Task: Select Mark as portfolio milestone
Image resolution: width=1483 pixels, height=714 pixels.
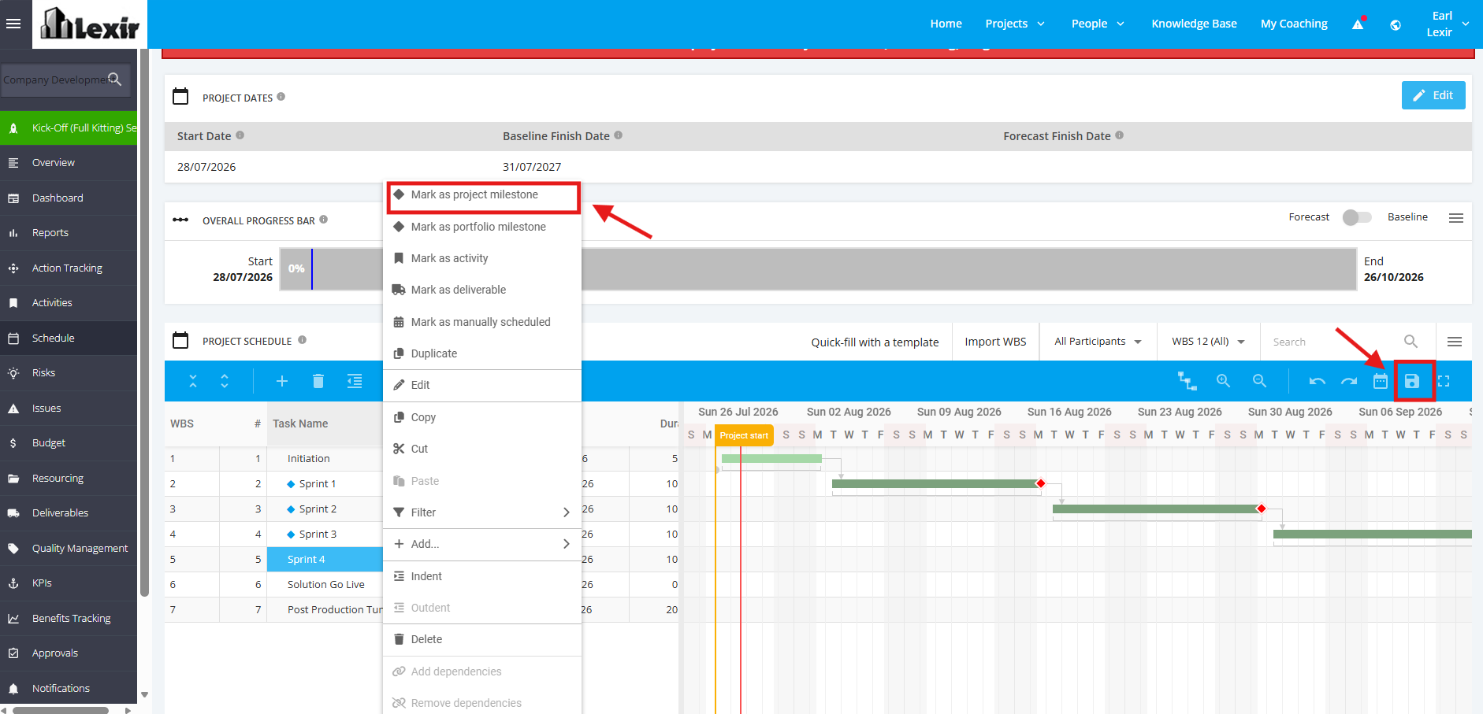Action: [x=482, y=227]
